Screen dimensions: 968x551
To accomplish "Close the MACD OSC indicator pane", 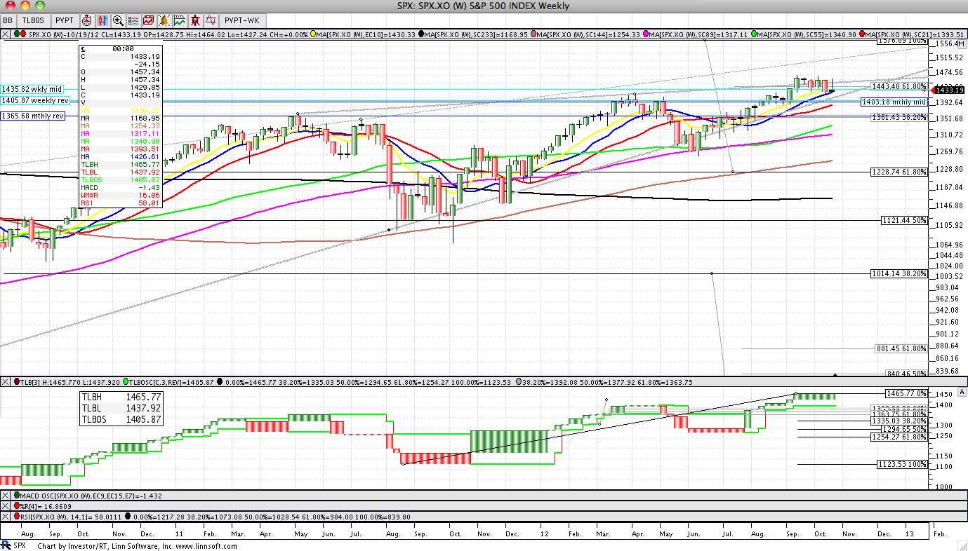I will [x=6, y=495].
